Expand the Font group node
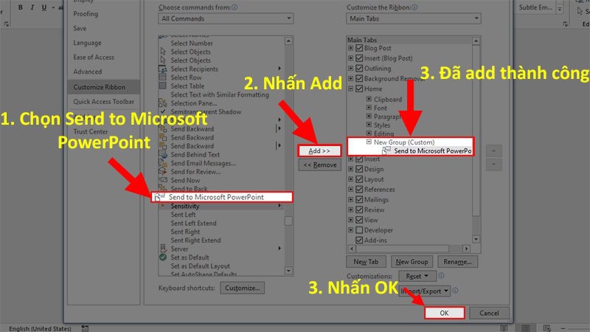590x332 pixels. [369, 108]
